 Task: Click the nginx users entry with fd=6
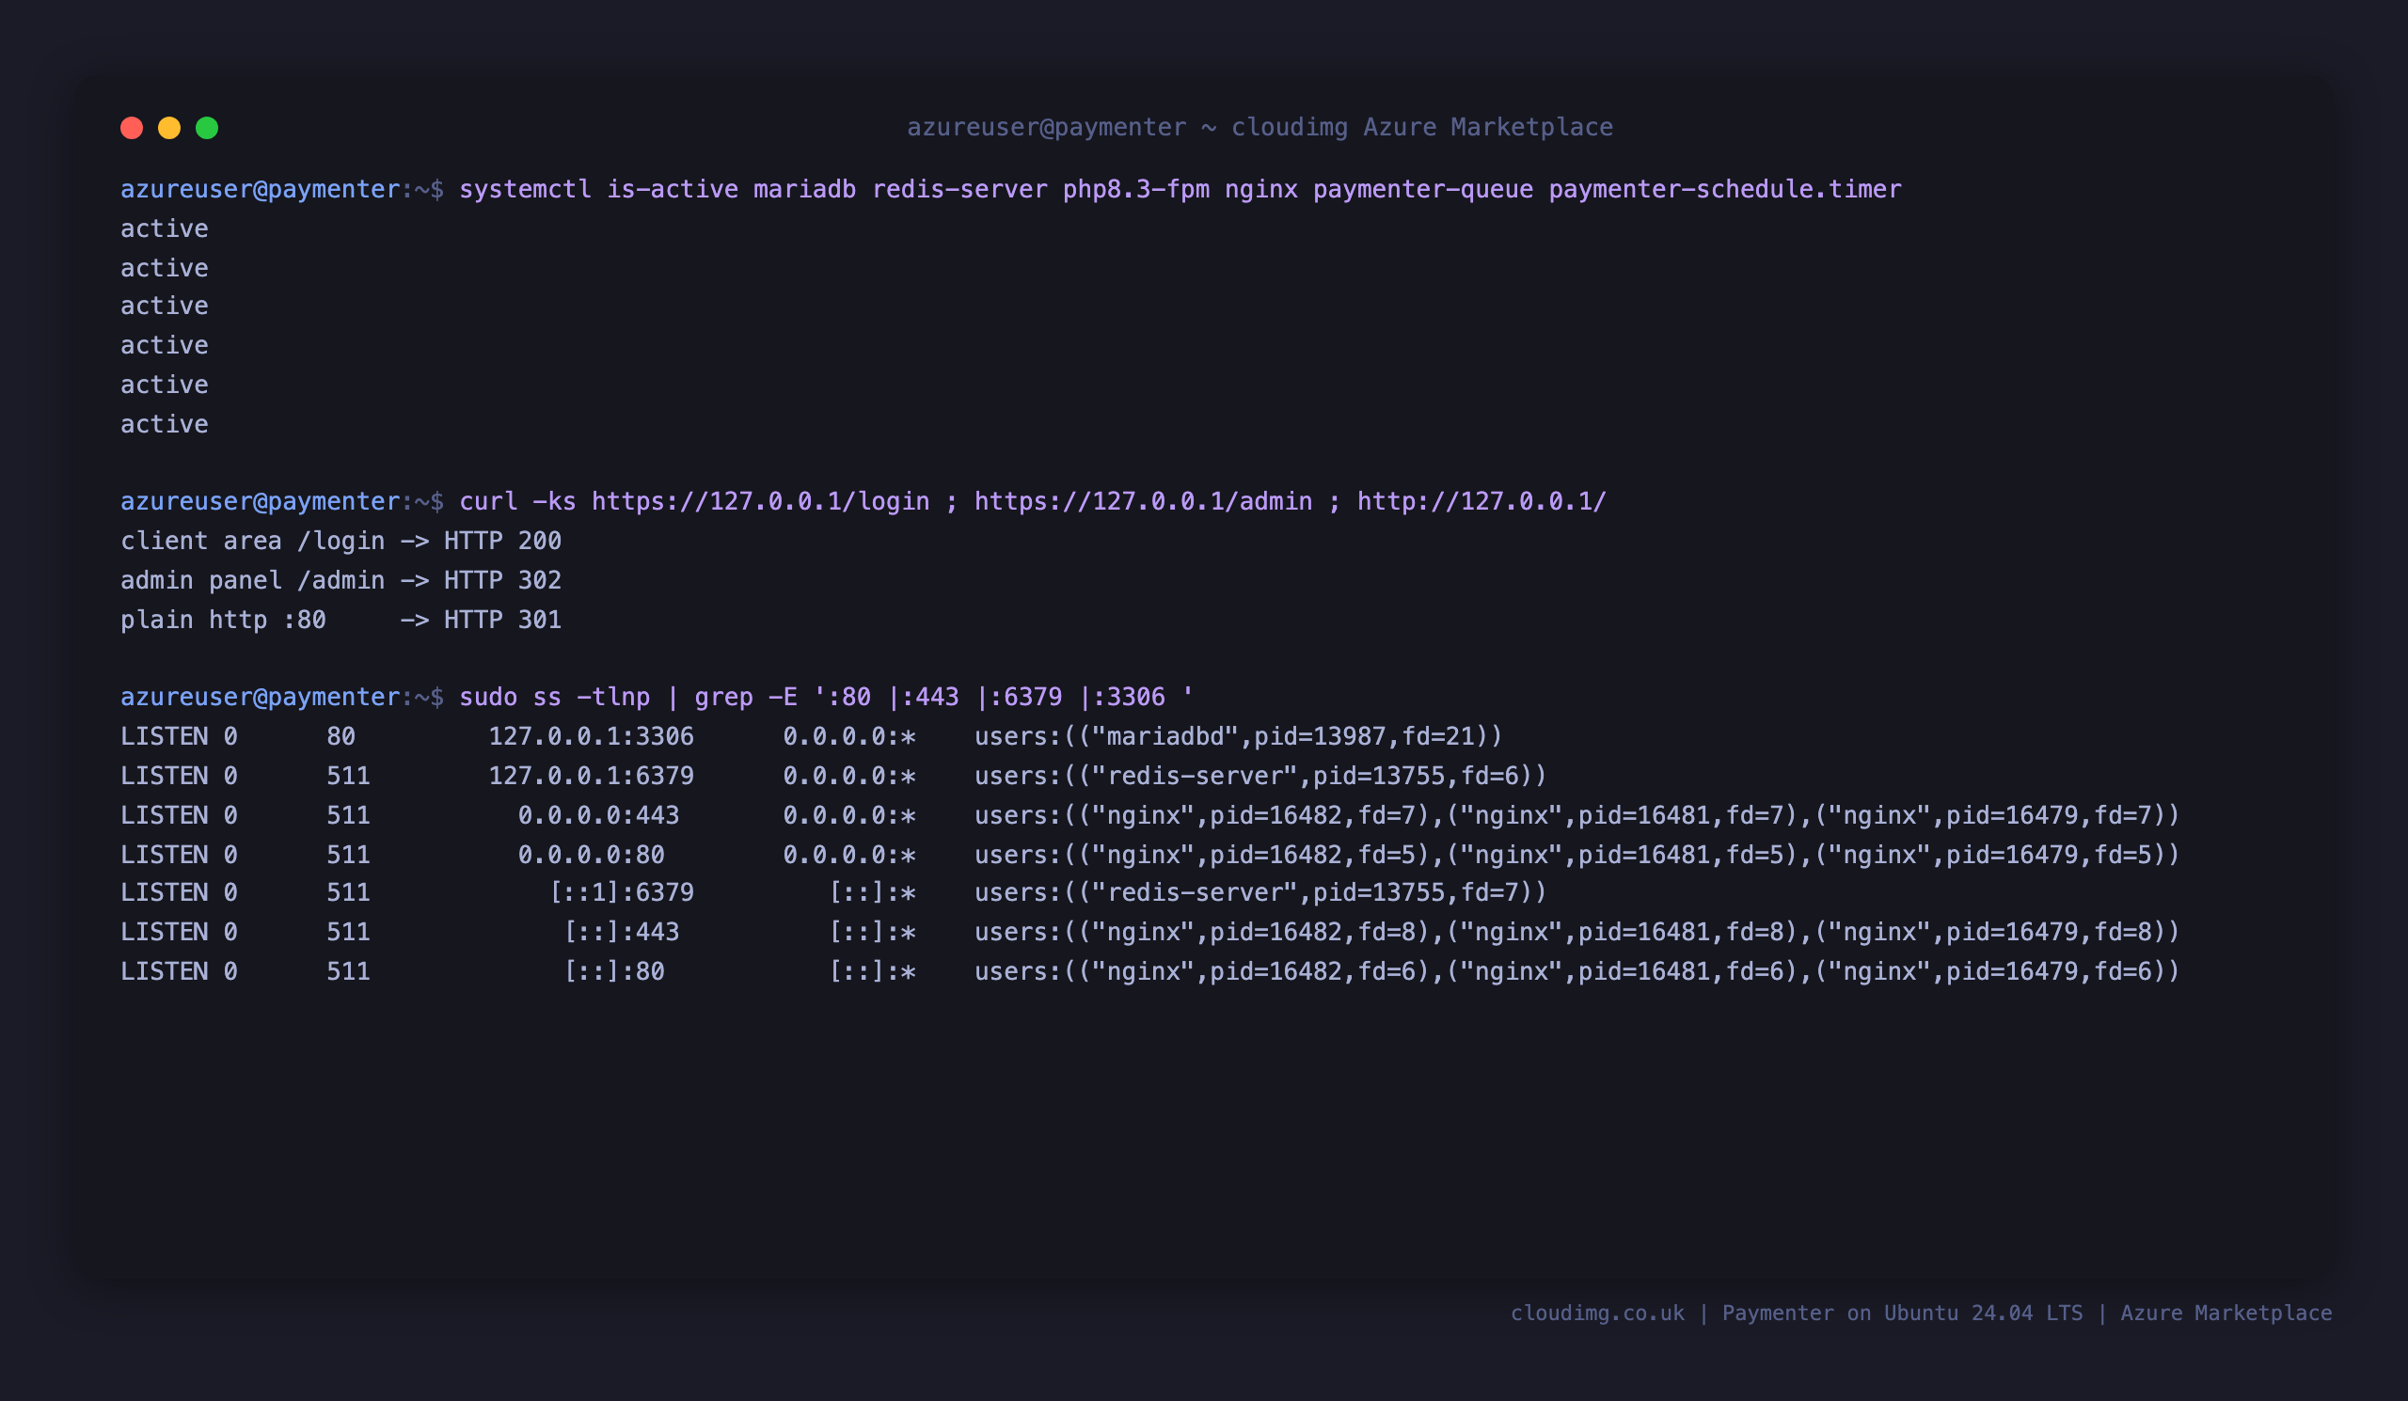pos(1576,971)
